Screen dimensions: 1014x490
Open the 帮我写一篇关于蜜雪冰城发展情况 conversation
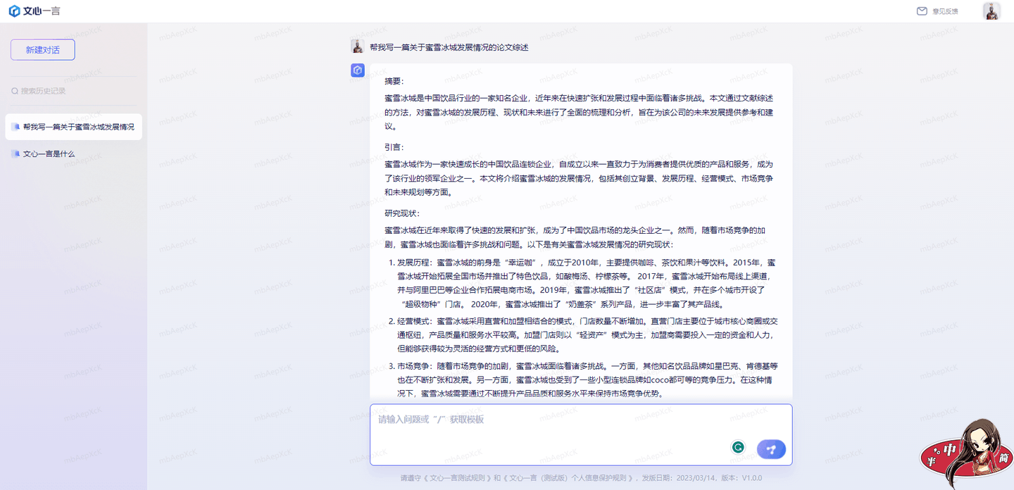(74, 127)
